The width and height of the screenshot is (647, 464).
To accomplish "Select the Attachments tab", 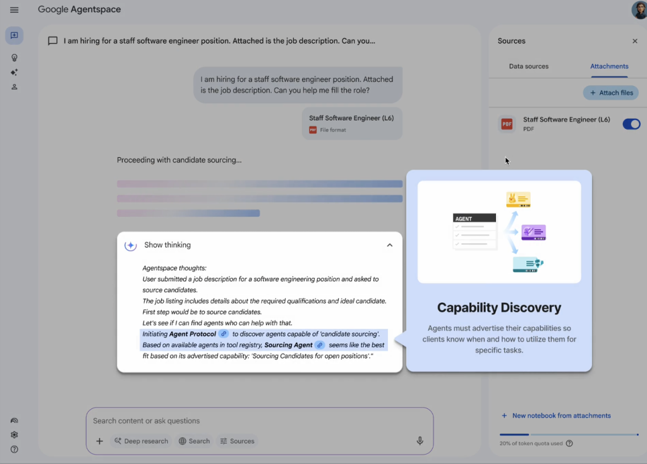I will coord(609,66).
